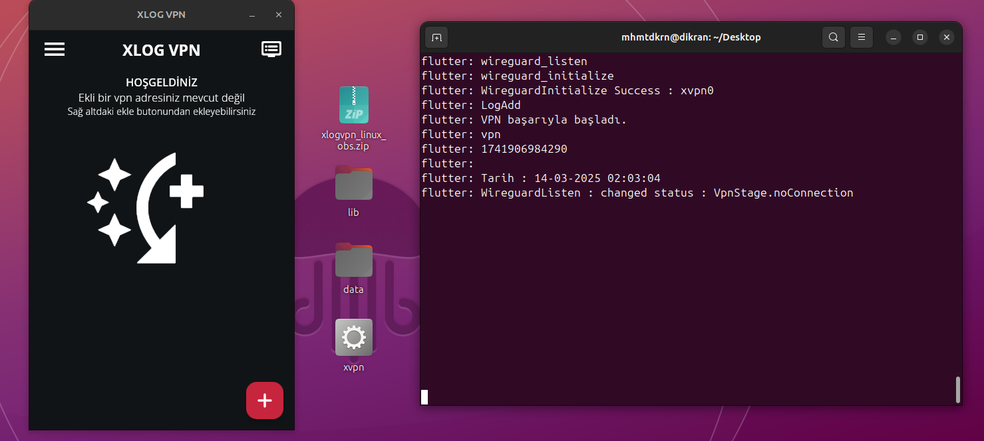Open the terminal hamburger menu

[x=862, y=37]
